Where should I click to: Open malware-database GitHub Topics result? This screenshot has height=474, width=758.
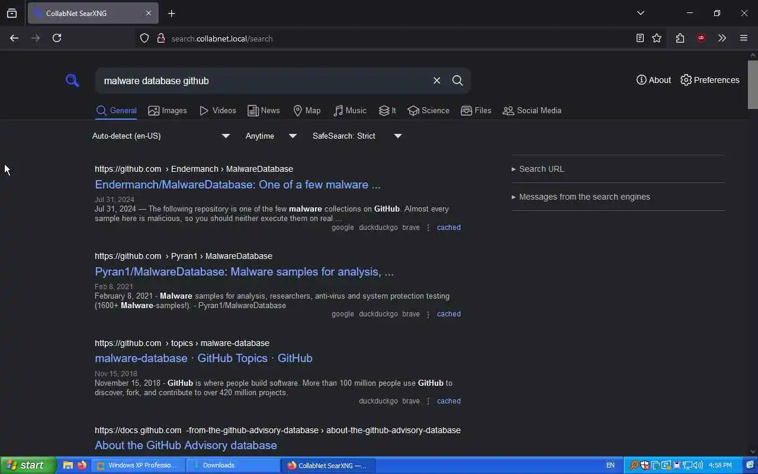pos(204,358)
